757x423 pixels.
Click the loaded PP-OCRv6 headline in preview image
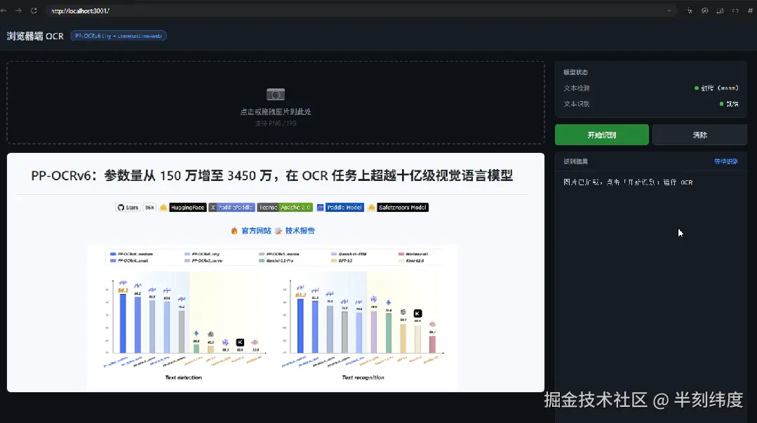tap(272, 175)
